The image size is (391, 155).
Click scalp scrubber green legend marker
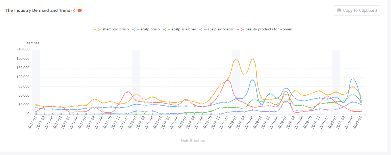point(167,29)
